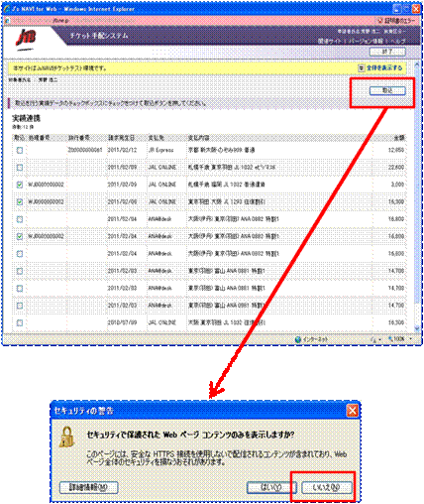Check the JR Express row checkbox
Screen dimensions: 424x504
click(x=20, y=151)
